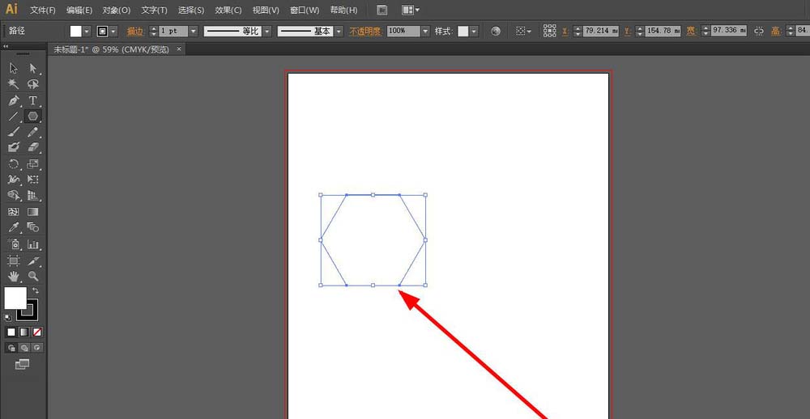Open fill color dropdown in control bar
The height and width of the screenshot is (419, 810).
[87, 31]
